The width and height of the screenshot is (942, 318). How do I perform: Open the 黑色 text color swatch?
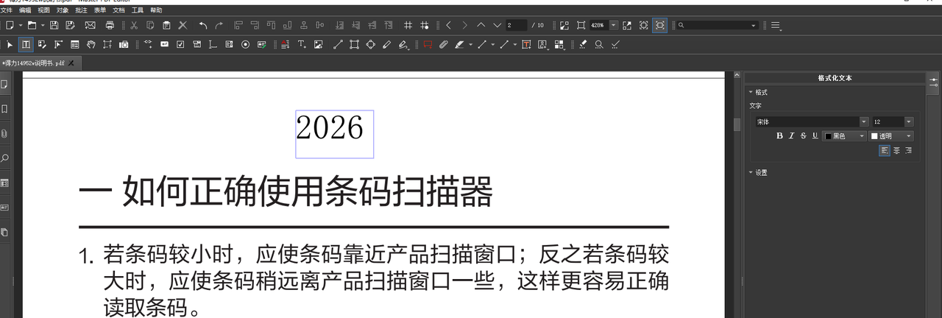[x=829, y=135]
